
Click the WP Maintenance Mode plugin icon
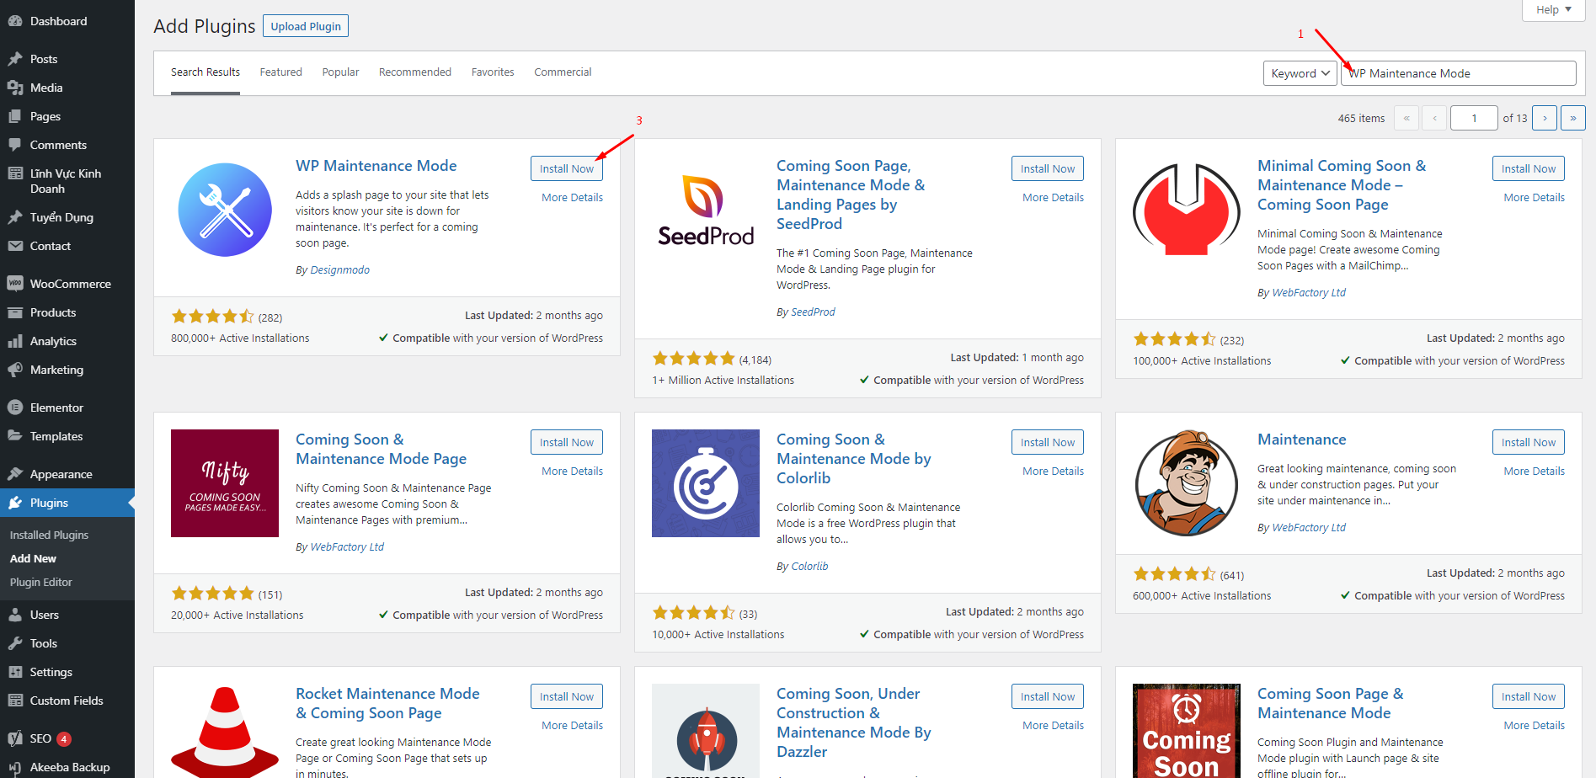click(225, 210)
